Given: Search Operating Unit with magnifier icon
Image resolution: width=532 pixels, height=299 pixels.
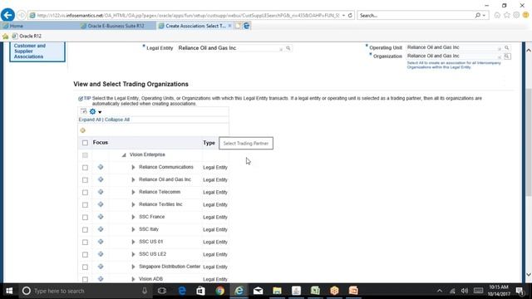Looking at the screenshot, I should pyautogui.click(x=507, y=48).
